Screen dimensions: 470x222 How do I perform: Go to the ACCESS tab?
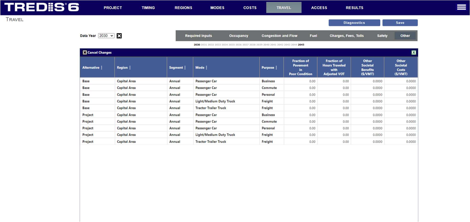click(319, 8)
